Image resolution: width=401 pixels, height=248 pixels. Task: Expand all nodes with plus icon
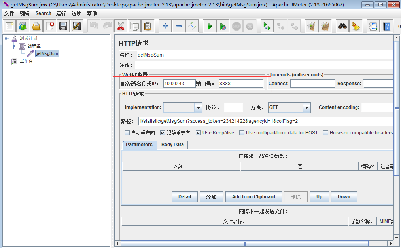tap(165, 26)
